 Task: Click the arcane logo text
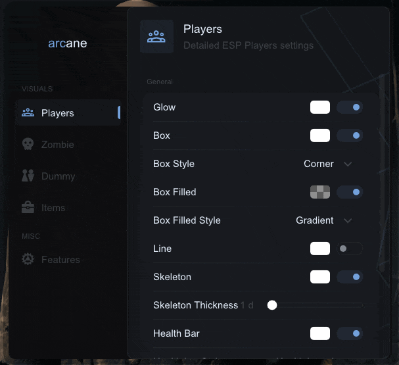coord(68,44)
